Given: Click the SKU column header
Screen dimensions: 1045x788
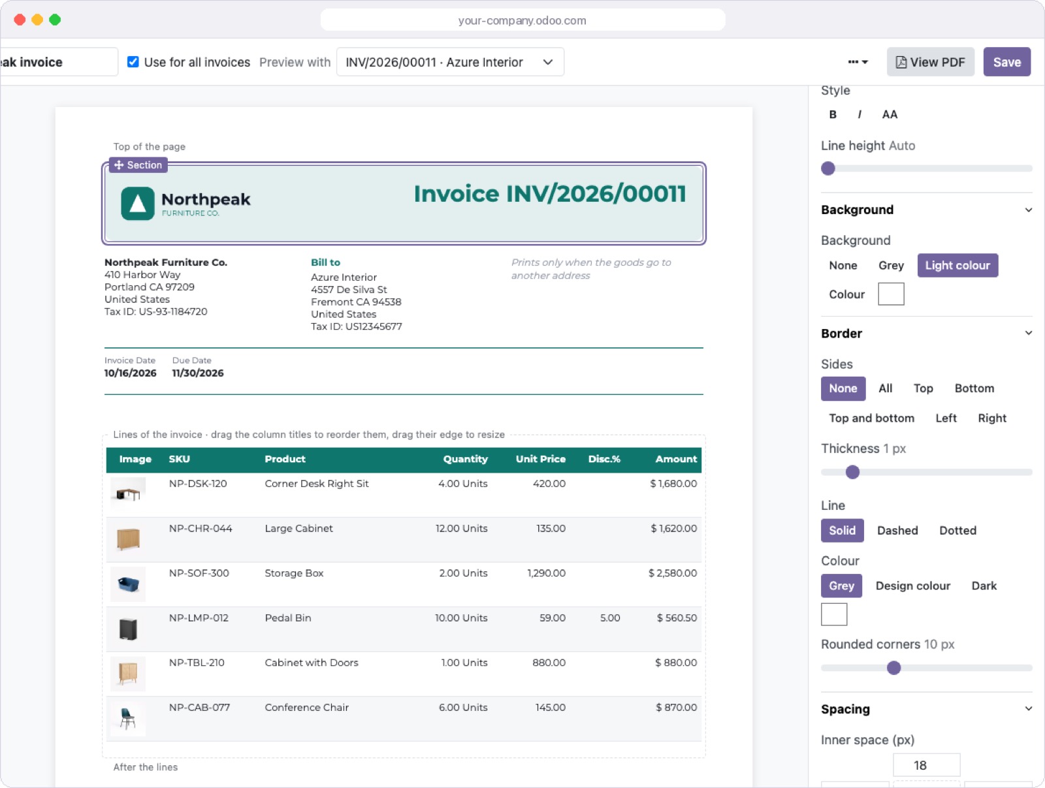Looking at the screenshot, I should (180, 460).
